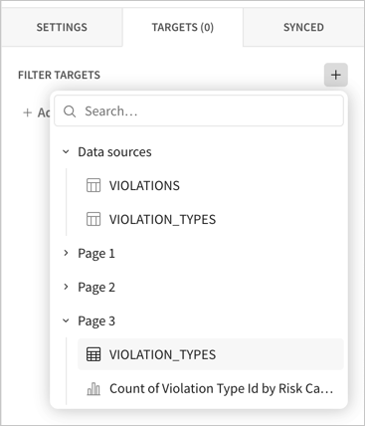
Task: Click the Data sources label
Action: pos(114,152)
